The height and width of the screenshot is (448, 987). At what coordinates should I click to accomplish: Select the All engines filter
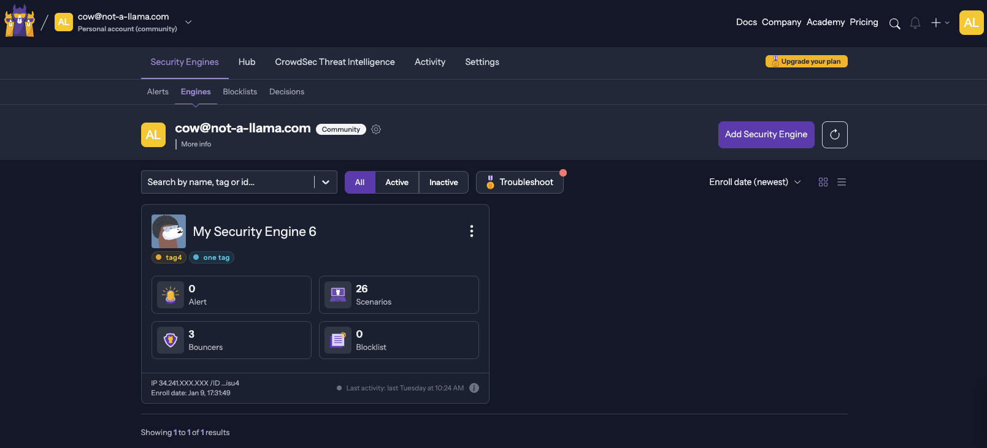[x=359, y=182]
